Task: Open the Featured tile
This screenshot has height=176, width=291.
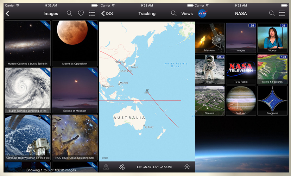Action: pos(241,101)
